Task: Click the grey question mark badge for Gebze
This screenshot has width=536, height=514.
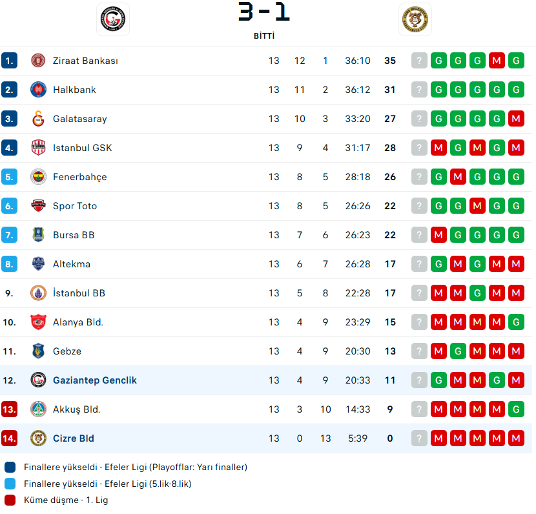Action: [420, 351]
